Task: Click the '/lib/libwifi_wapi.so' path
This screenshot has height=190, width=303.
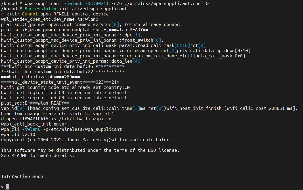Action: click(85, 119)
